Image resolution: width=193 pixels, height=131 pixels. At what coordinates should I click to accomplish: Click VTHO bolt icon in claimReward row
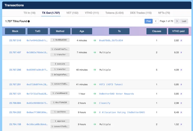coord(181,94)
